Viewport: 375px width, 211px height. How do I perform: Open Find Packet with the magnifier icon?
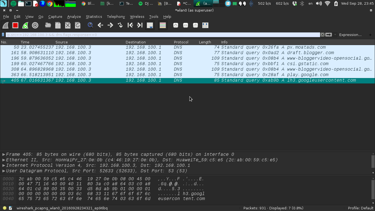(x=90, y=25)
